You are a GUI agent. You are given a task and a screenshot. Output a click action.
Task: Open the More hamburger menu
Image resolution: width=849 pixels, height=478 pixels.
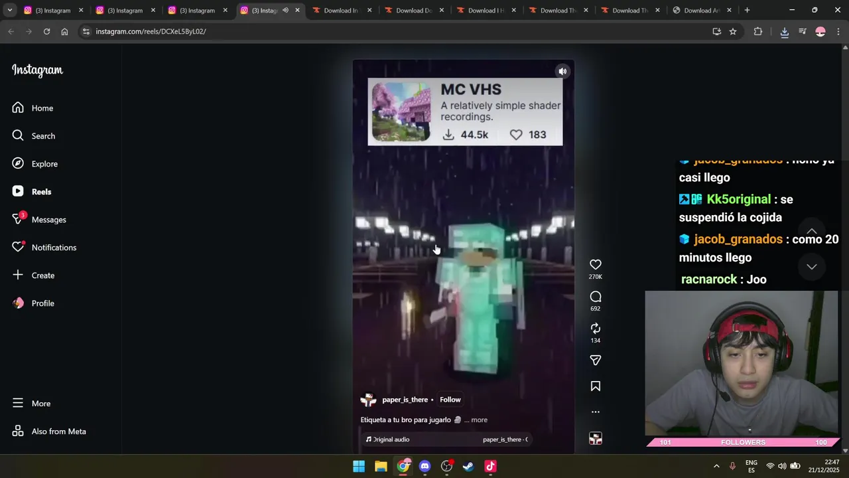pos(31,404)
